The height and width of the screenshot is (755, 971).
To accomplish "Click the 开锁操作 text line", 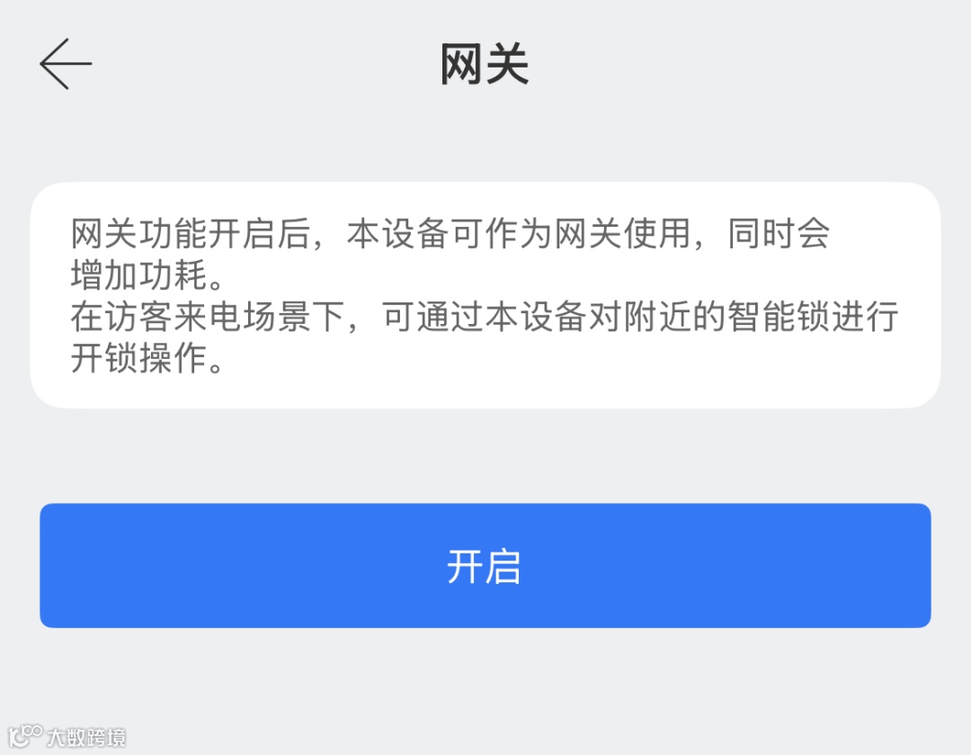I will pyautogui.click(x=147, y=358).
